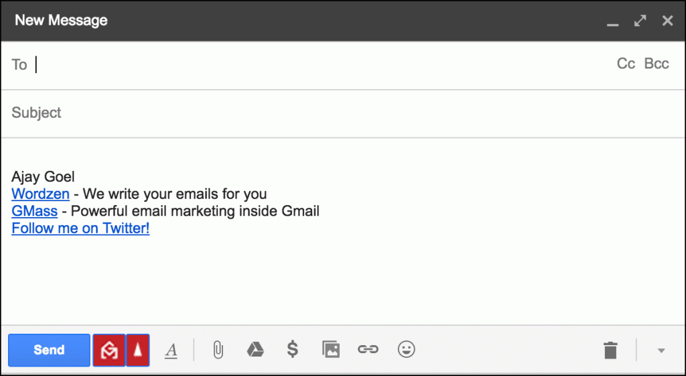
Task: Add Bcc recipients
Action: pos(657,64)
